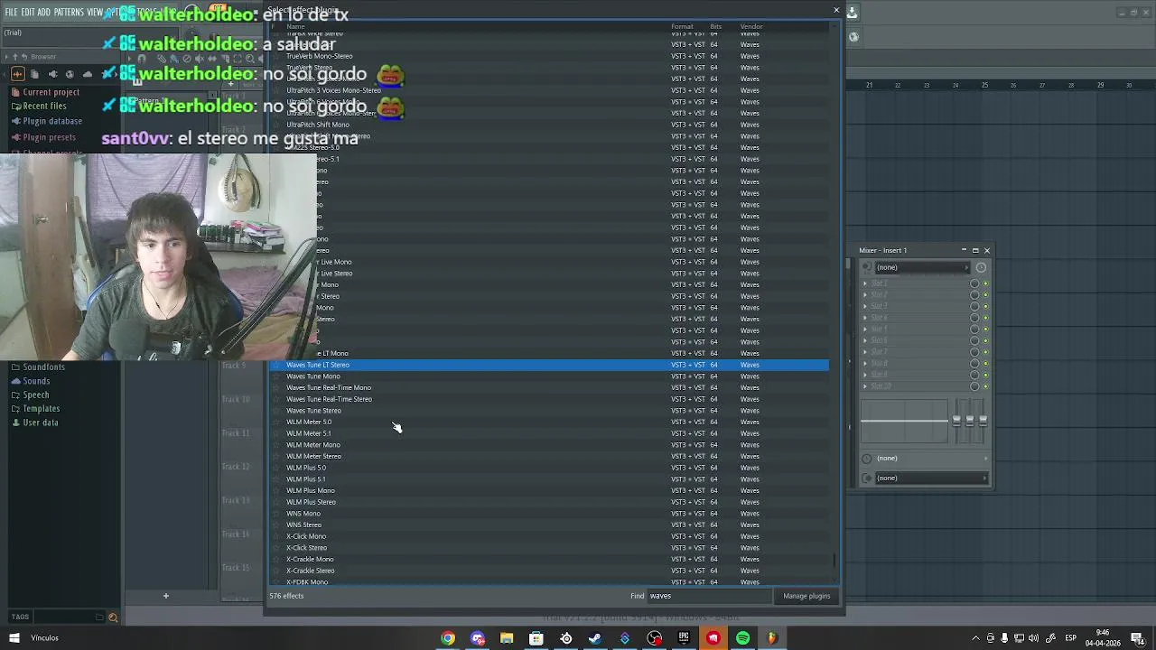Viewport: 1156px width, 650px height.
Task: Open the Windows Start menu
Action: point(14,638)
